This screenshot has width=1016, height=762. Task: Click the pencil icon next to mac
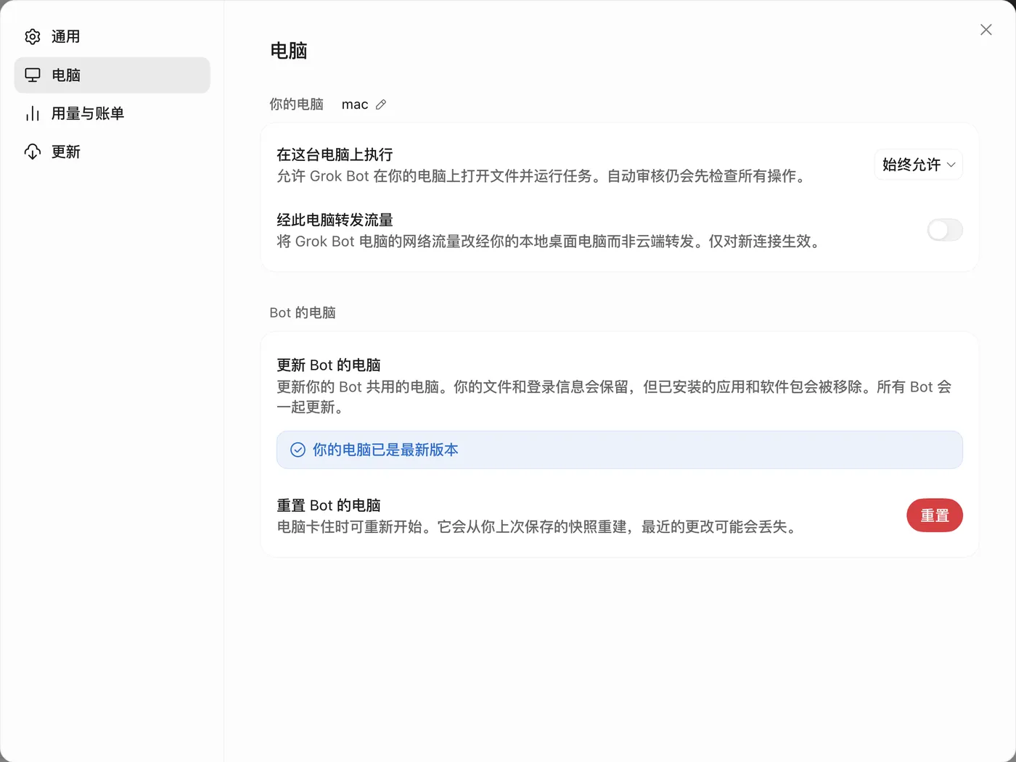click(x=381, y=104)
